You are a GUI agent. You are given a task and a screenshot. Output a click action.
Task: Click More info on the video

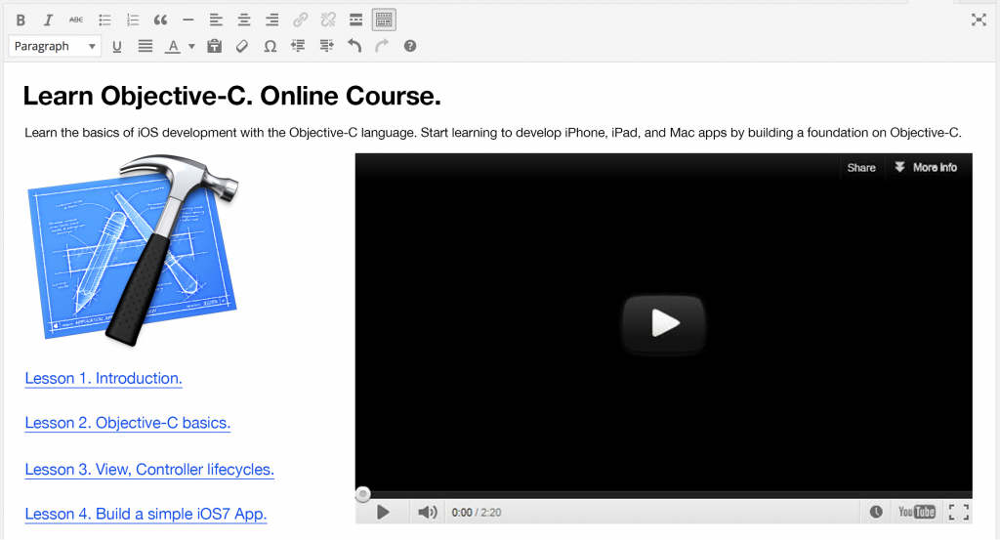(x=926, y=168)
